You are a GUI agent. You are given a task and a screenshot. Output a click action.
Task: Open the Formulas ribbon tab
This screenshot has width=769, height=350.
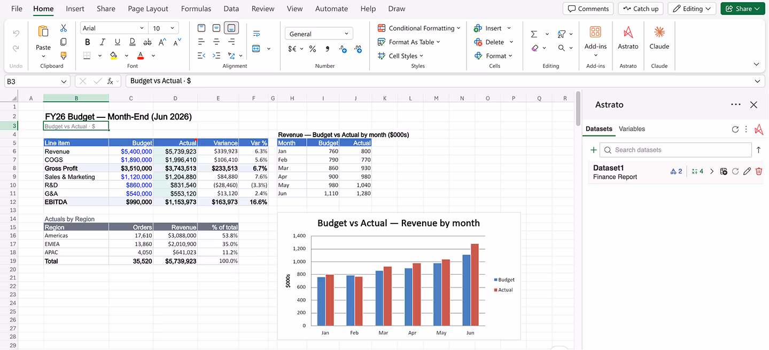point(196,9)
